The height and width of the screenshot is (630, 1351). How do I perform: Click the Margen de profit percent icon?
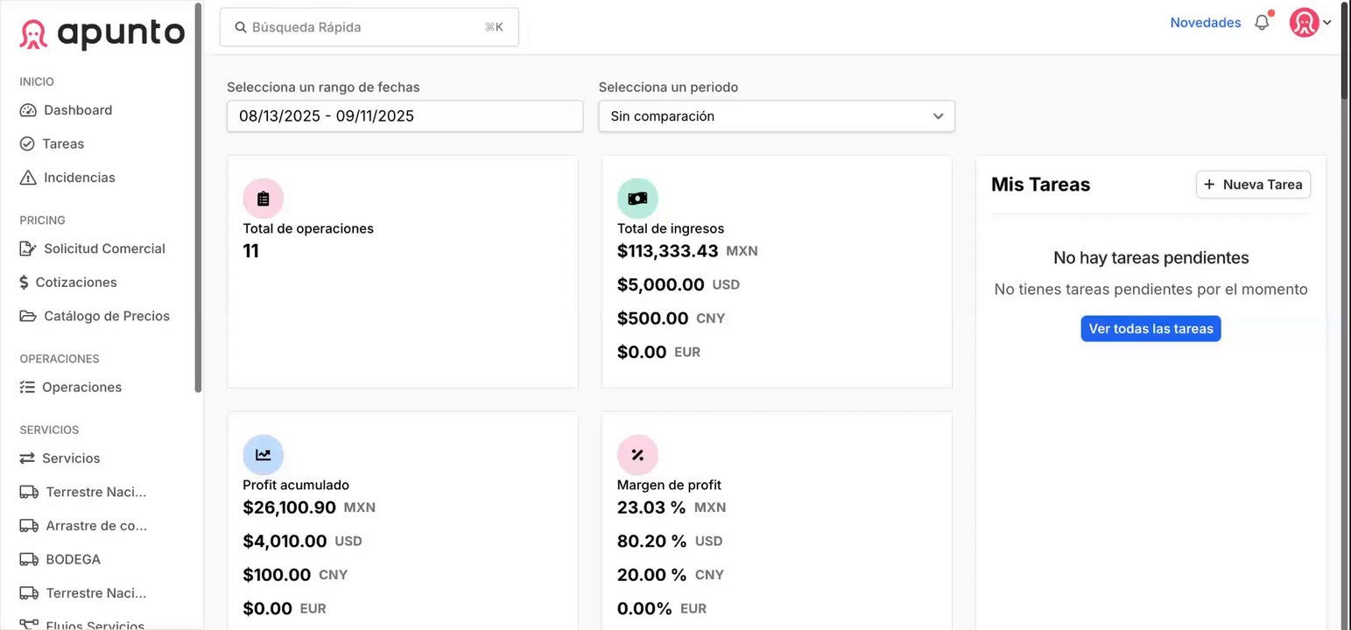(637, 455)
